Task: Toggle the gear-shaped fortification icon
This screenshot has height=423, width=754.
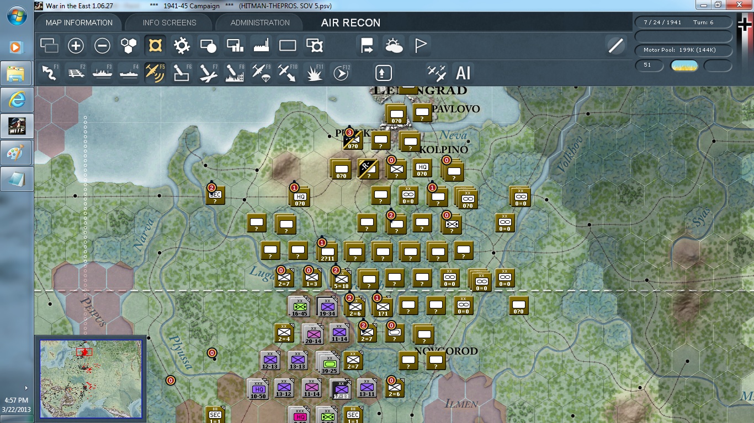Action: pyautogui.click(x=182, y=46)
